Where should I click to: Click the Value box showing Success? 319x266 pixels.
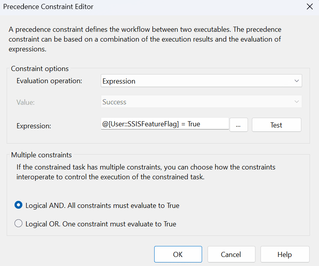201,102
